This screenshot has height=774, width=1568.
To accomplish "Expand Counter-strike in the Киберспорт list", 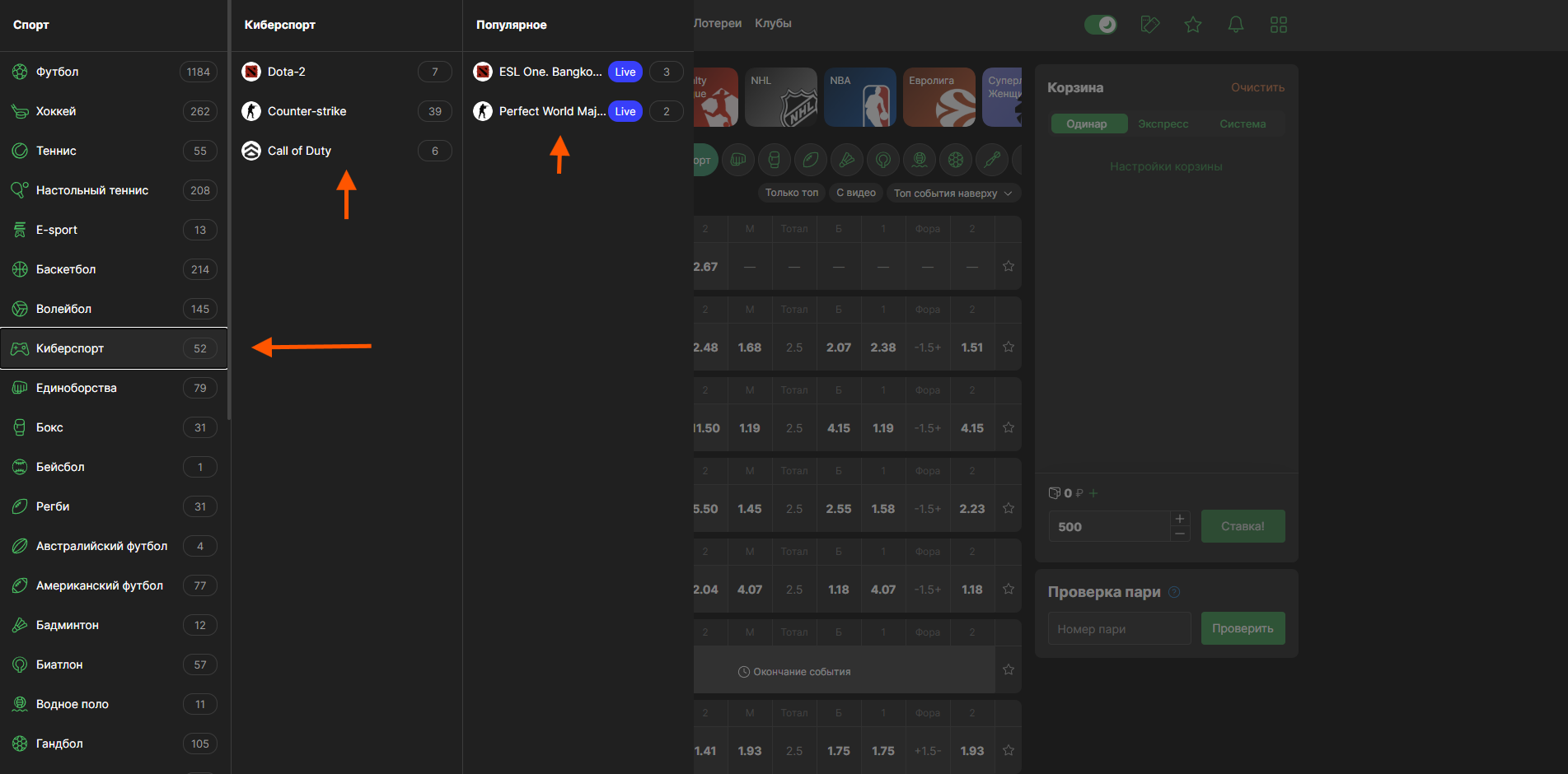I will click(307, 111).
